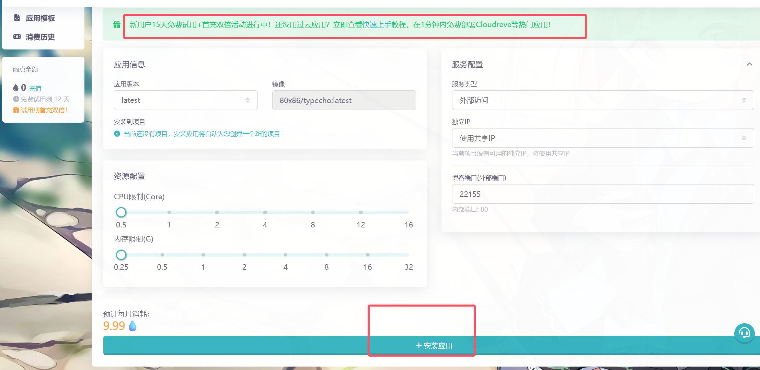Click the CPU限制(Core) label

[139, 197]
